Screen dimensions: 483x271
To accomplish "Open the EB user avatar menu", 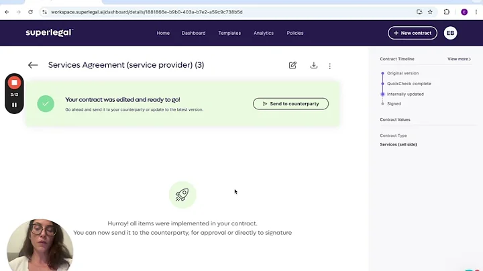I will click(450, 33).
